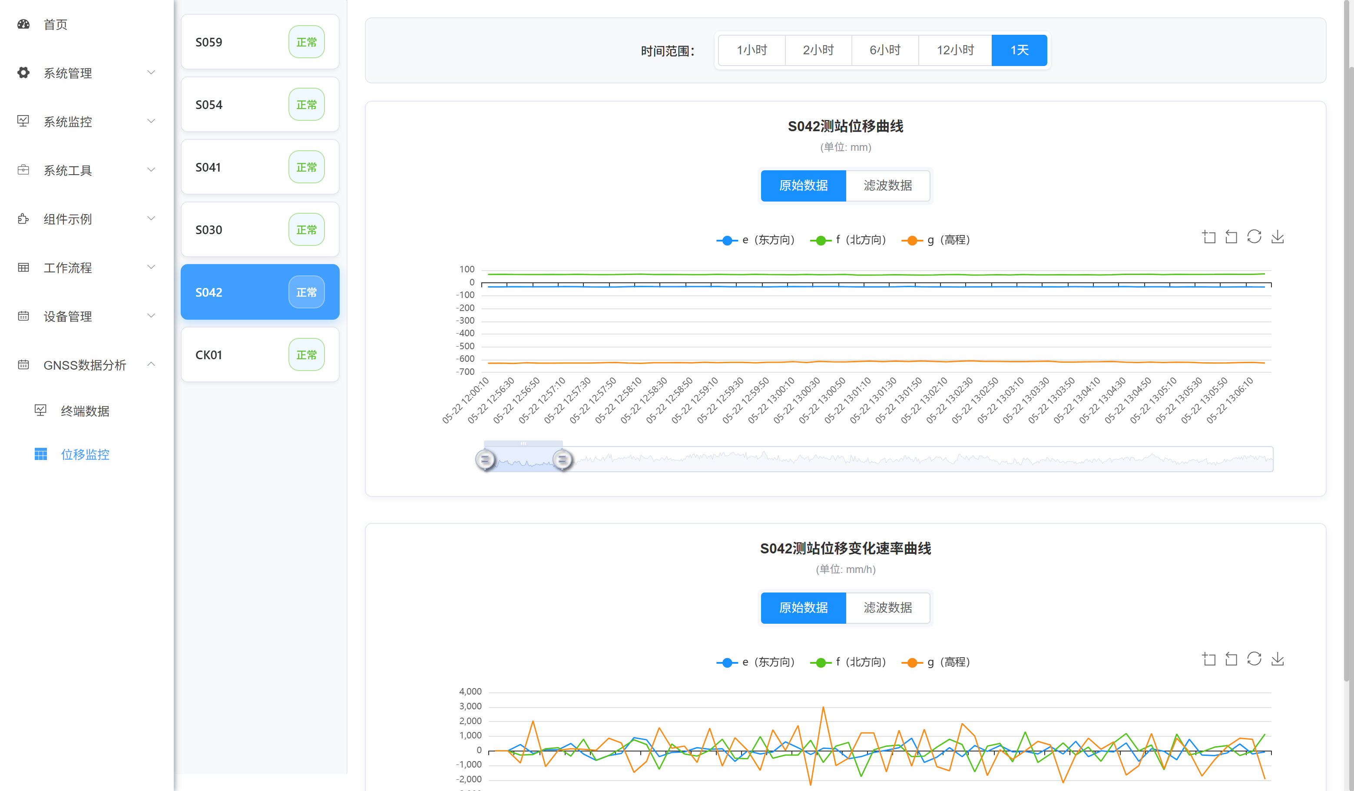Click the gear icon beside 系统管理
Screen dimensions: 1354x791
[x=23, y=73]
